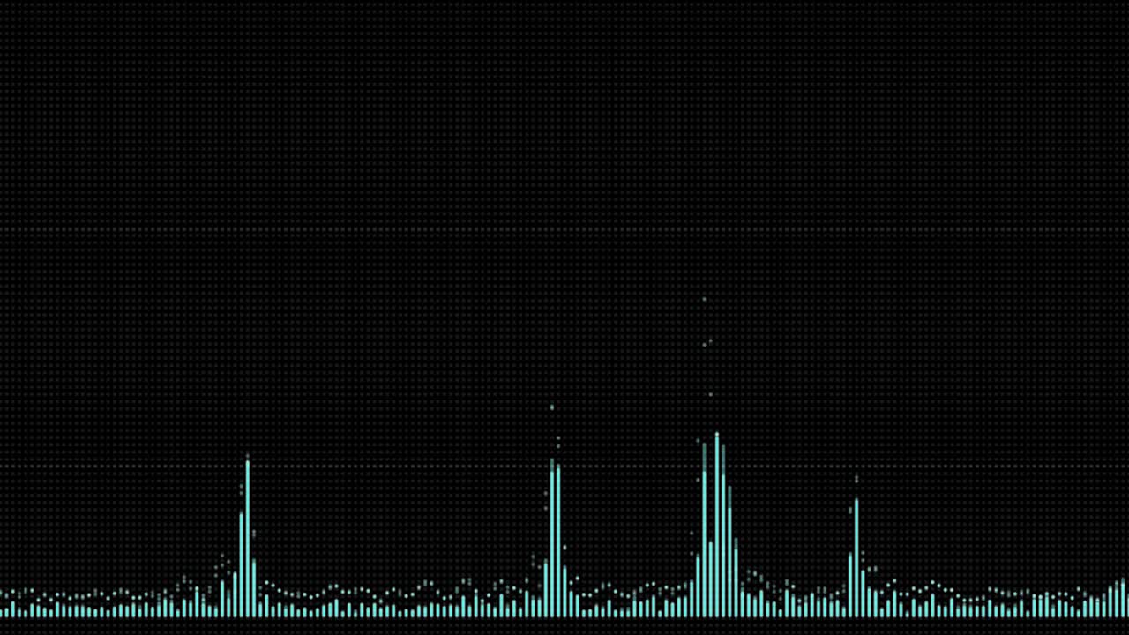Image resolution: width=1129 pixels, height=635 pixels.
Task: Click the low bars between first and second peaks
Action: 397,609
